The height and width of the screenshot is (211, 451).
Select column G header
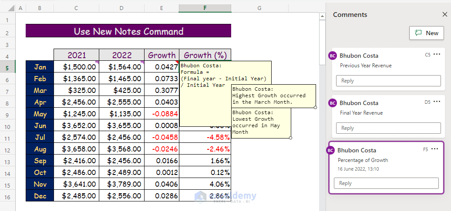pos(259,8)
